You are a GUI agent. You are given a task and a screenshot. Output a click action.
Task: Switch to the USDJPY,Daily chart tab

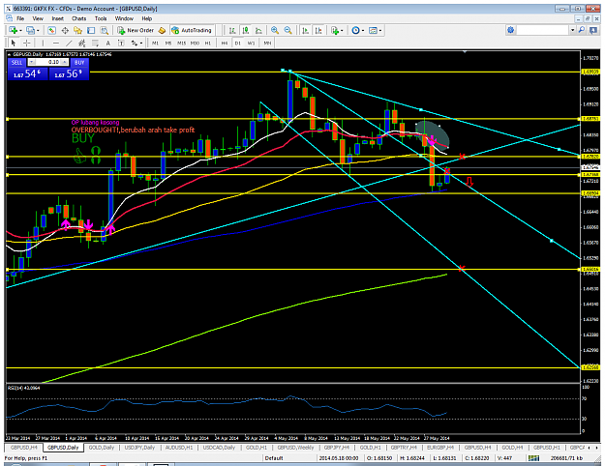(139, 448)
